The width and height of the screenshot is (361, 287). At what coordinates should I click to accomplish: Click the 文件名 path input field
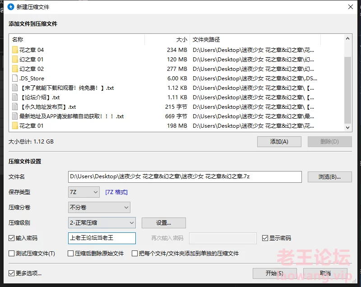coord(185,177)
